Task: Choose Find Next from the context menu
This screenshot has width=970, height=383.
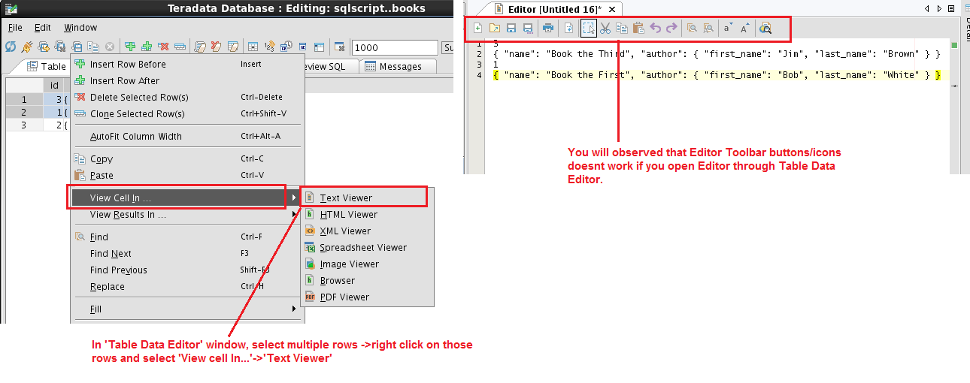Action: pos(187,253)
